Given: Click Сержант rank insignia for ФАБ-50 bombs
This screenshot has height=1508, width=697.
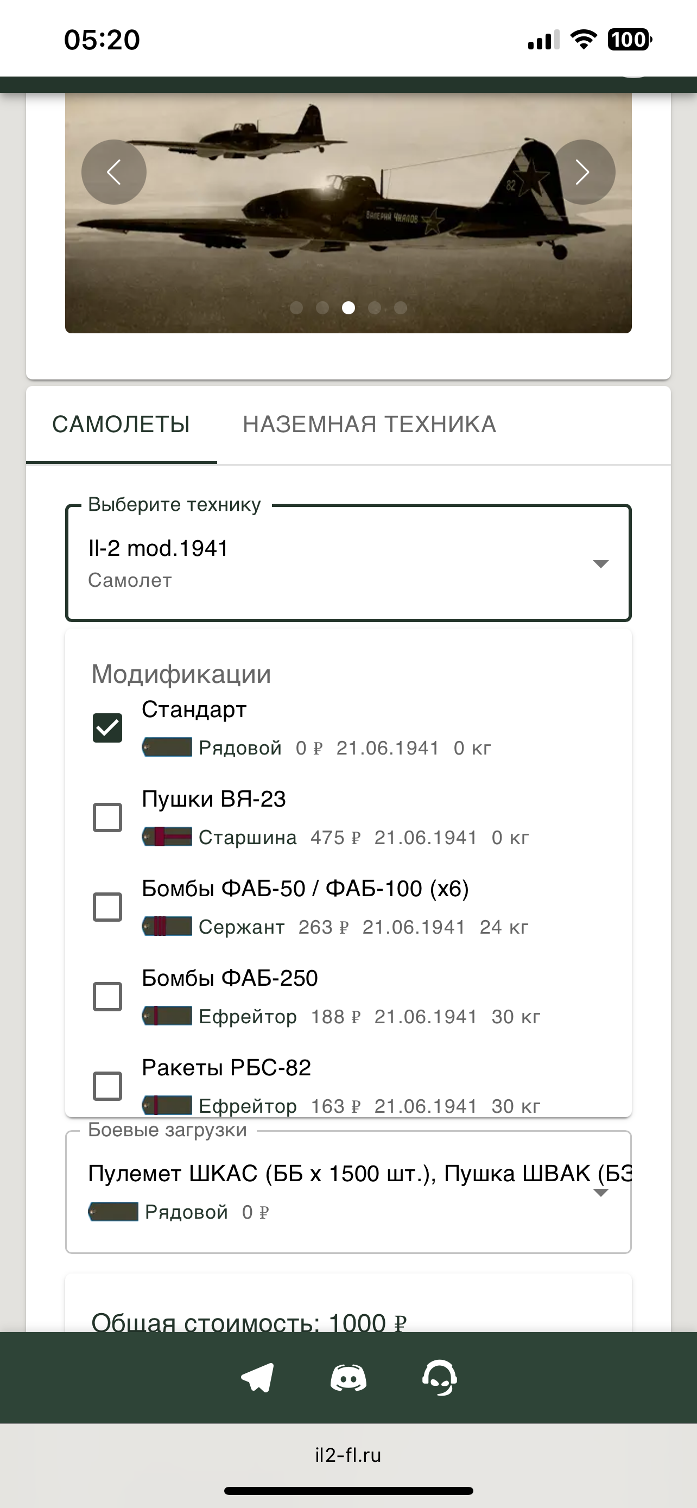Looking at the screenshot, I should 167,926.
